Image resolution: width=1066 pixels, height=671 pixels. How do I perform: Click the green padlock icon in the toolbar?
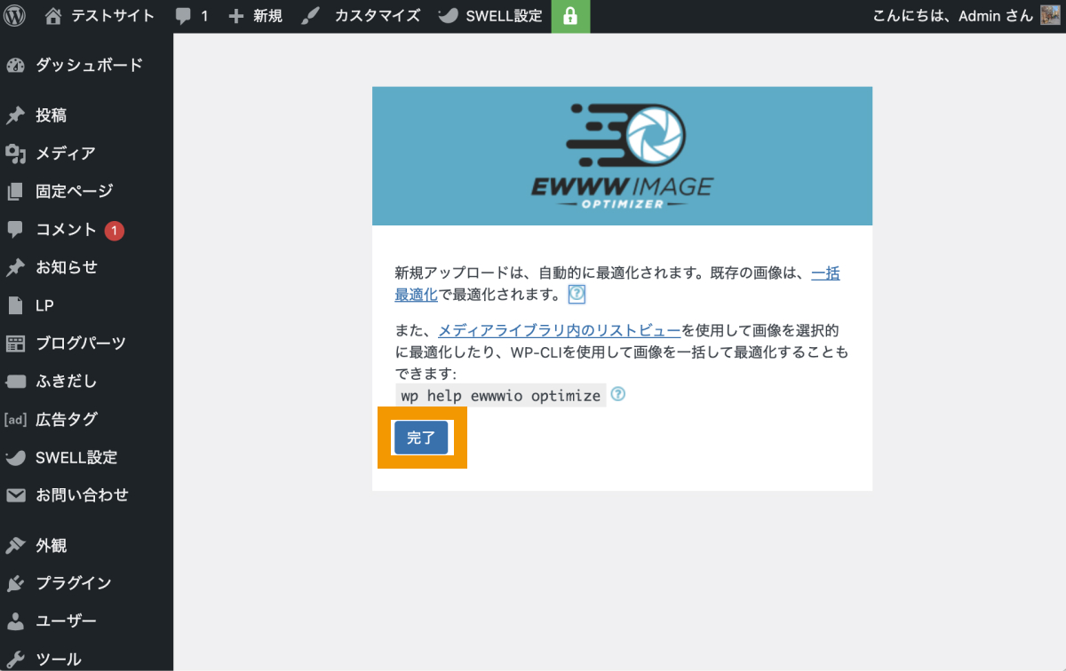click(x=569, y=16)
